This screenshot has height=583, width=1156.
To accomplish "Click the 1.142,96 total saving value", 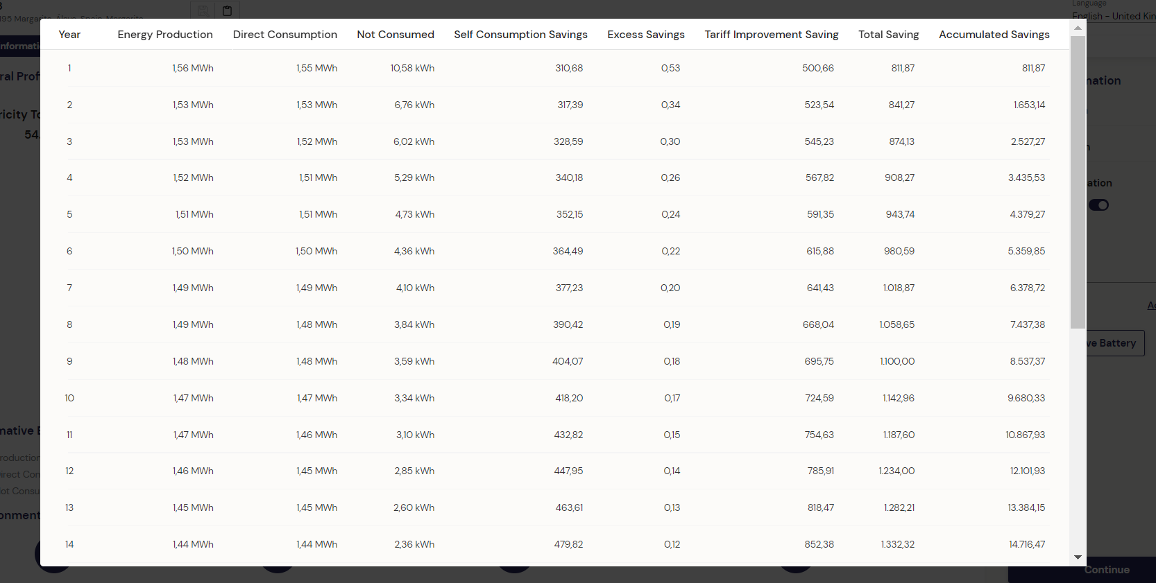I will (x=899, y=398).
